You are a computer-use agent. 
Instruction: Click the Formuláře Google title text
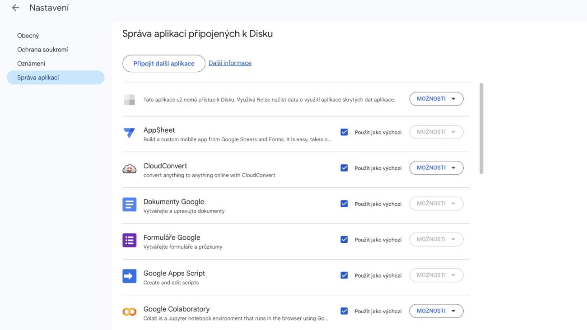coord(172,237)
